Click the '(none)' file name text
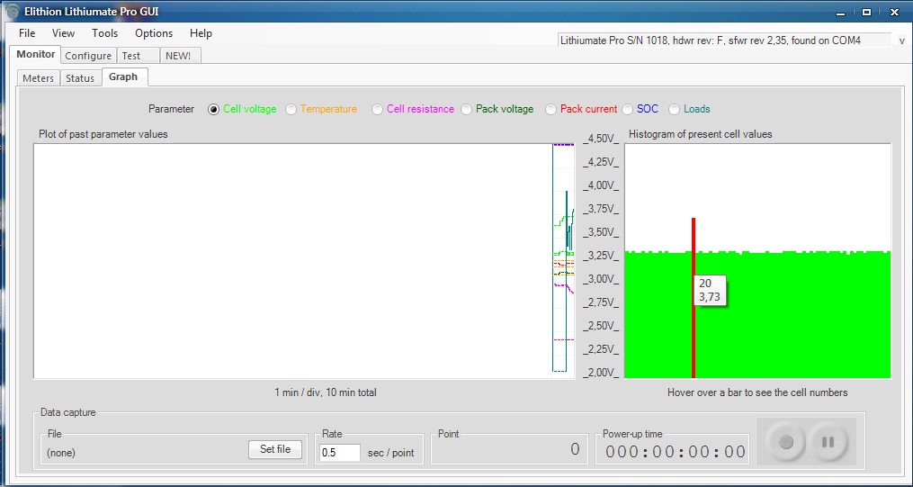 61,453
